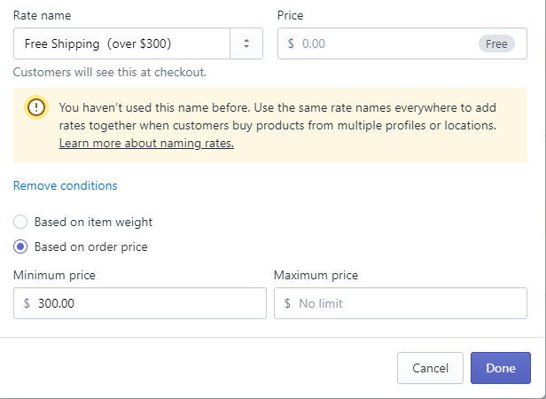Click the dollar sign in Minimum price
The image size is (546, 399).
click(27, 303)
